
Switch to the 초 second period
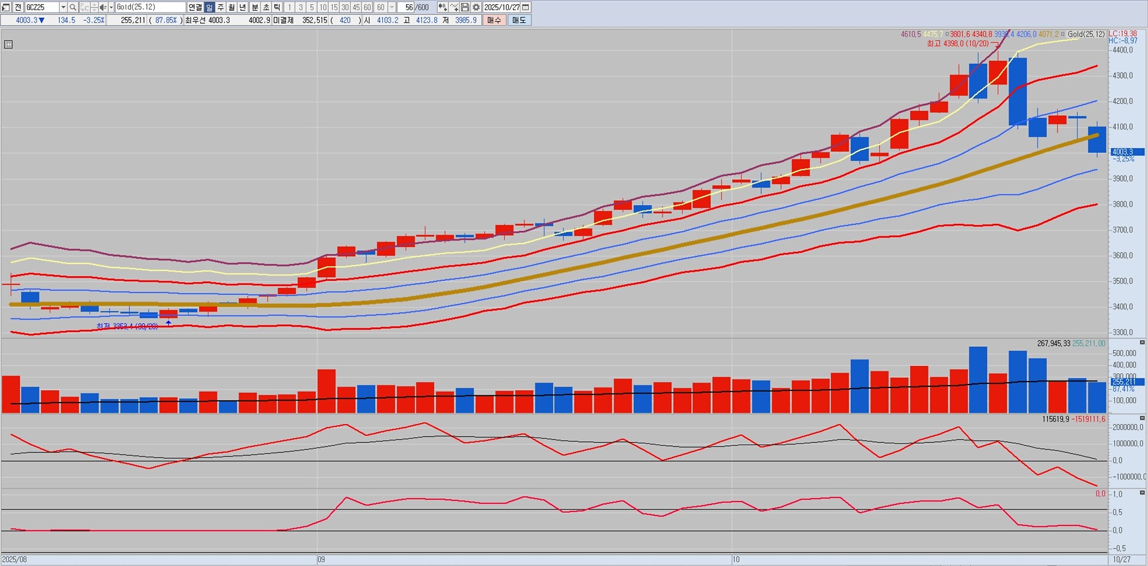coord(266,7)
